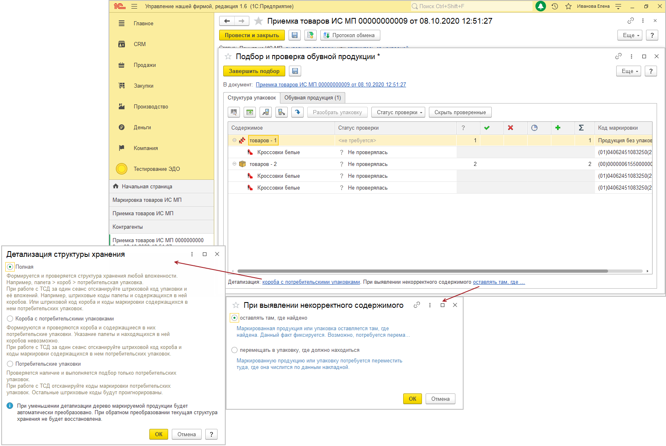The height and width of the screenshot is (446, 666).
Task: Click the barcode scan toolbar icon
Action: (x=234, y=112)
